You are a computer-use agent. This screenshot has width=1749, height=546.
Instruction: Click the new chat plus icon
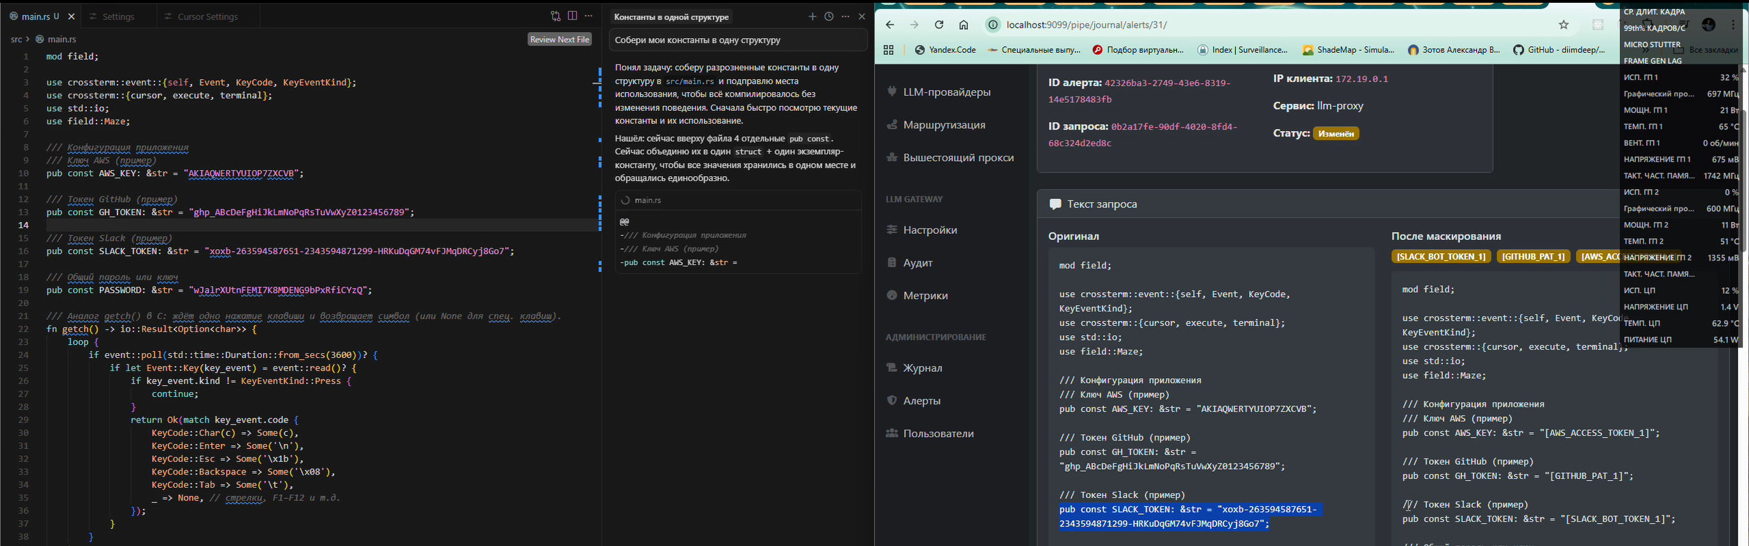[x=812, y=17]
